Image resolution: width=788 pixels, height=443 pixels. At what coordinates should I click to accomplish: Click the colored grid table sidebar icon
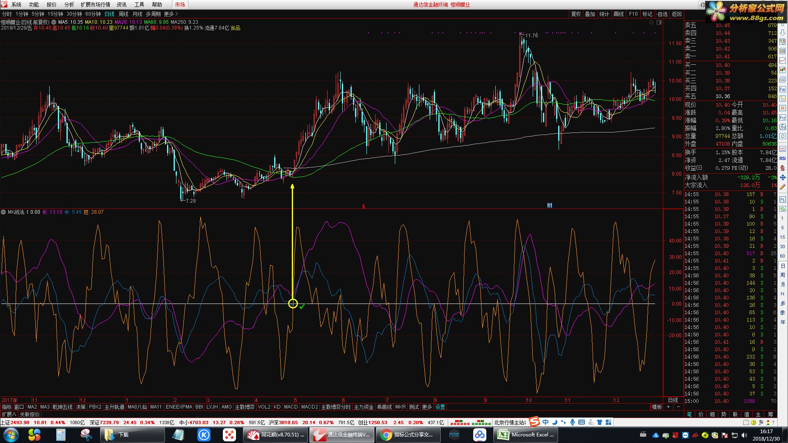(x=783, y=51)
